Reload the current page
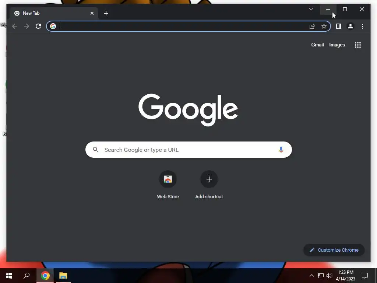The width and height of the screenshot is (377, 283). click(38, 26)
